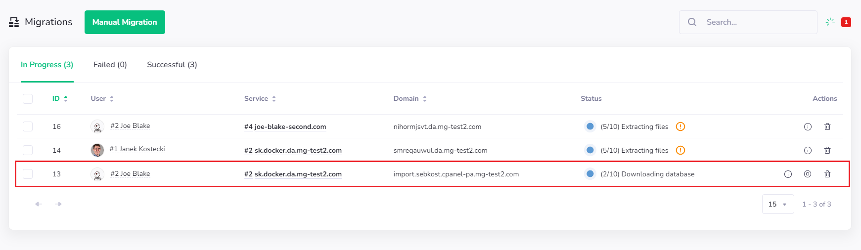This screenshot has height=250, width=861.
Task: Sort table by User column
Action: 102,98
